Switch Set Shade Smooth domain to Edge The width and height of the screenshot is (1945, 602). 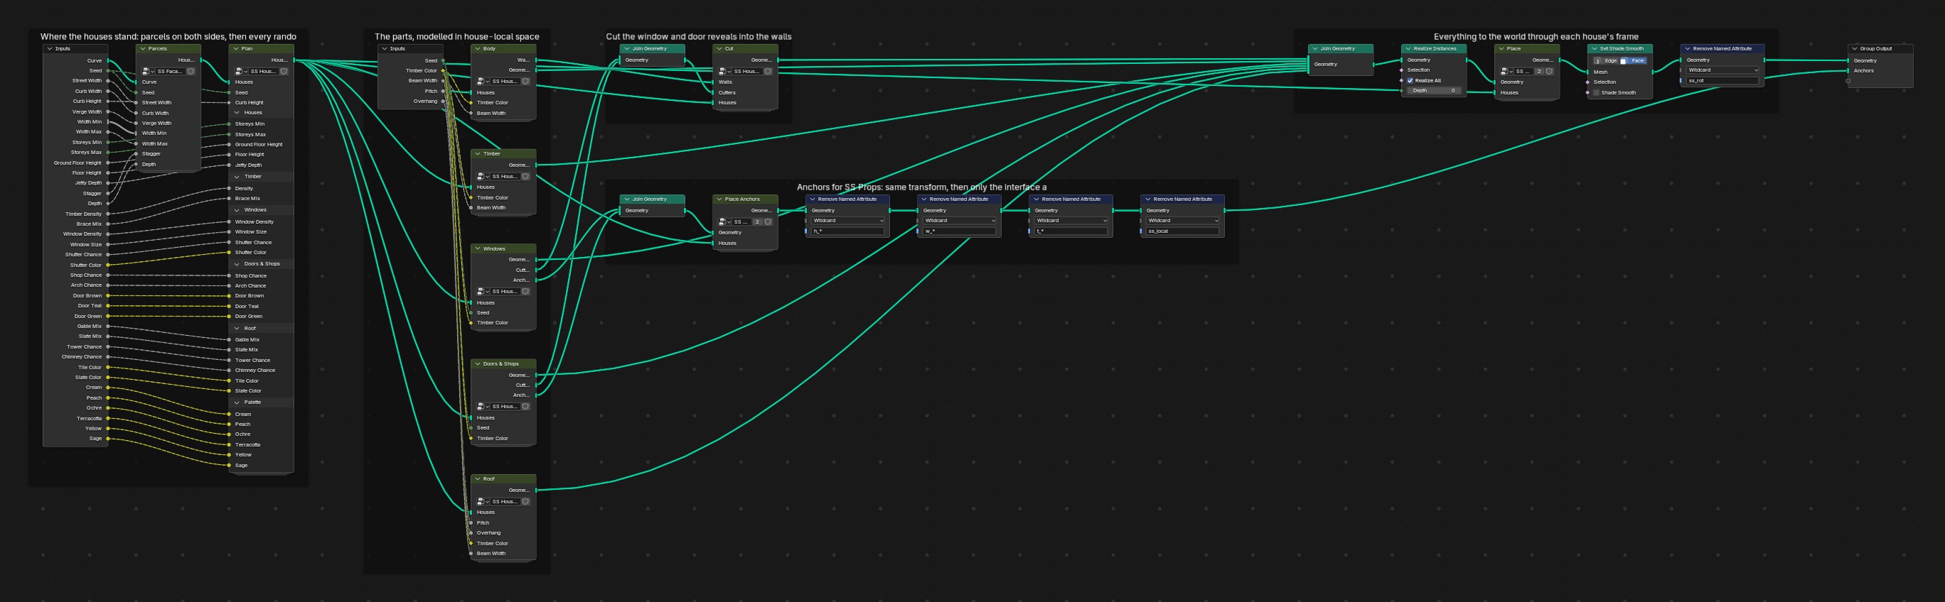(x=1606, y=60)
